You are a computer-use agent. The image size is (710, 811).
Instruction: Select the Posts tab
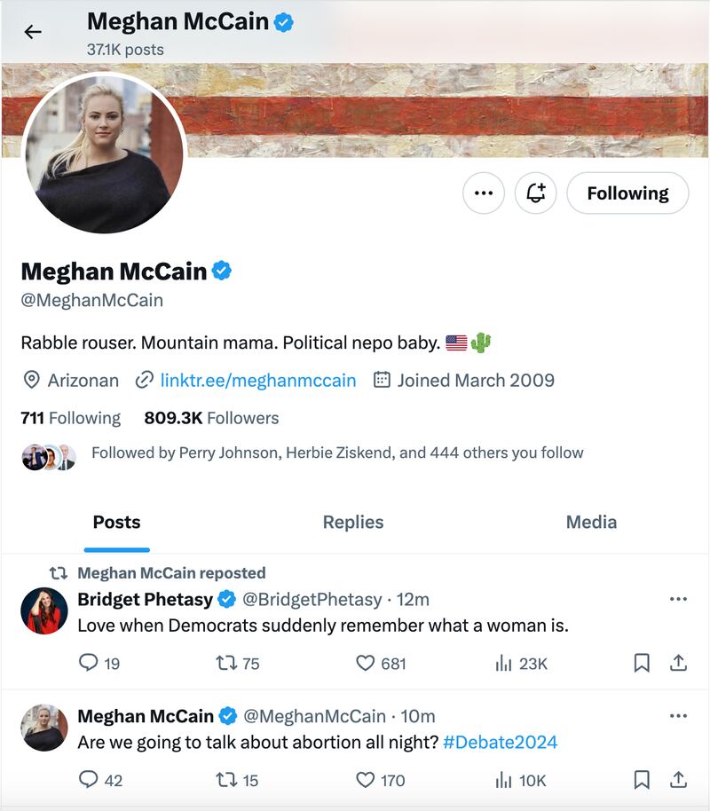pyautogui.click(x=117, y=523)
